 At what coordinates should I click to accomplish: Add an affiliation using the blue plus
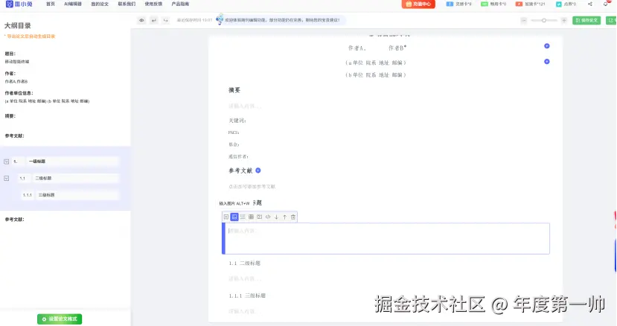546,62
